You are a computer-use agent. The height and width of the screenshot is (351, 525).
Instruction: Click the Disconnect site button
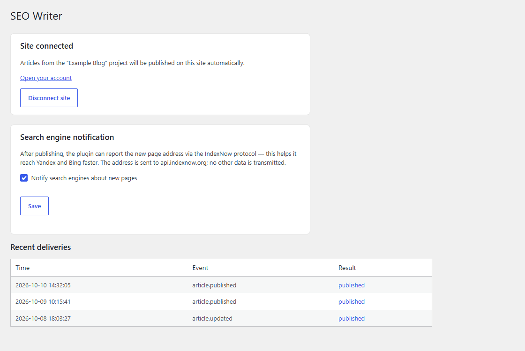49,98
